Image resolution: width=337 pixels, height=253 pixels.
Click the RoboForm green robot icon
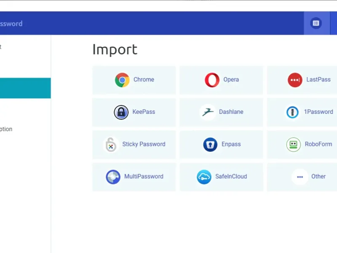click(x=294, y=145)
